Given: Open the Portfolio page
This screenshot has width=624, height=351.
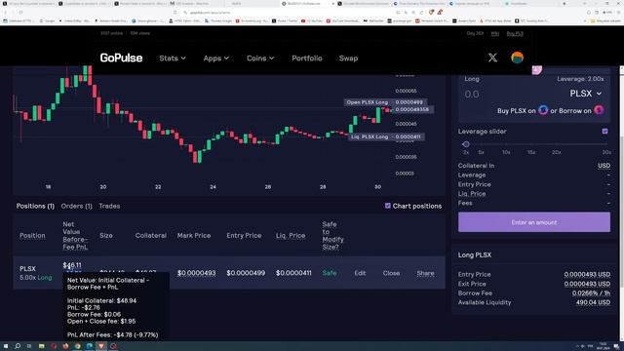Looking at the screenshot, I should tap(307, 58).
